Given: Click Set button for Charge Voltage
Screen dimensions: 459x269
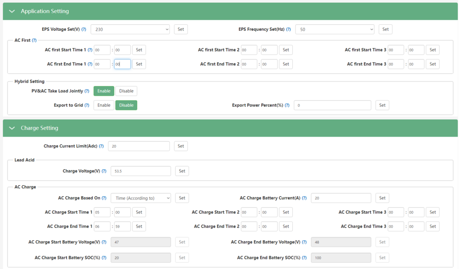Looking at the screenshot, I should [x=182, y=171].
